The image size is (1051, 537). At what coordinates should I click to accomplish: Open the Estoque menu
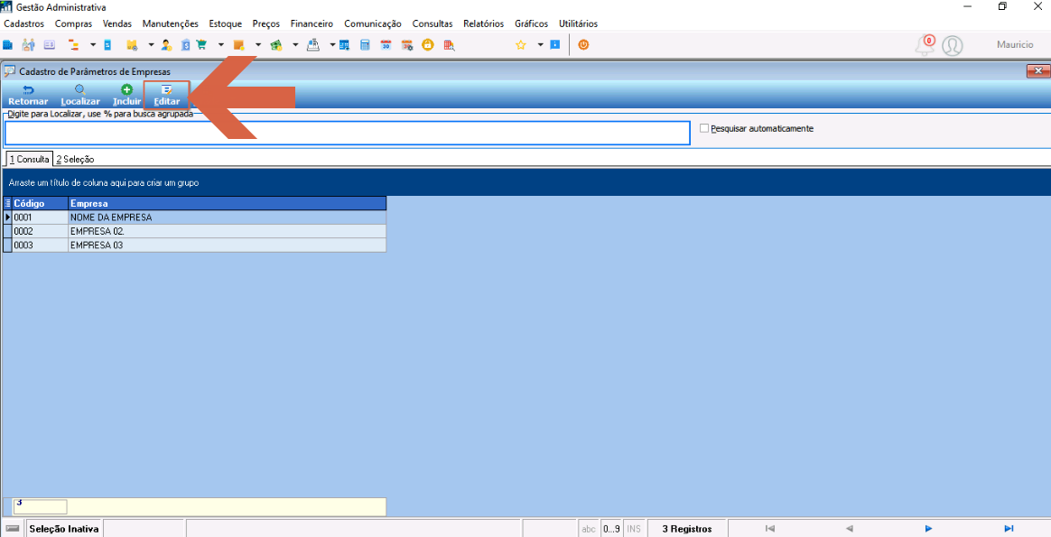pos(225,23)
